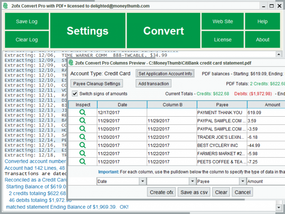Screen dimensions: 285x214
Task: Click the log scrollbar up arrow
Action: coord(279,54)
